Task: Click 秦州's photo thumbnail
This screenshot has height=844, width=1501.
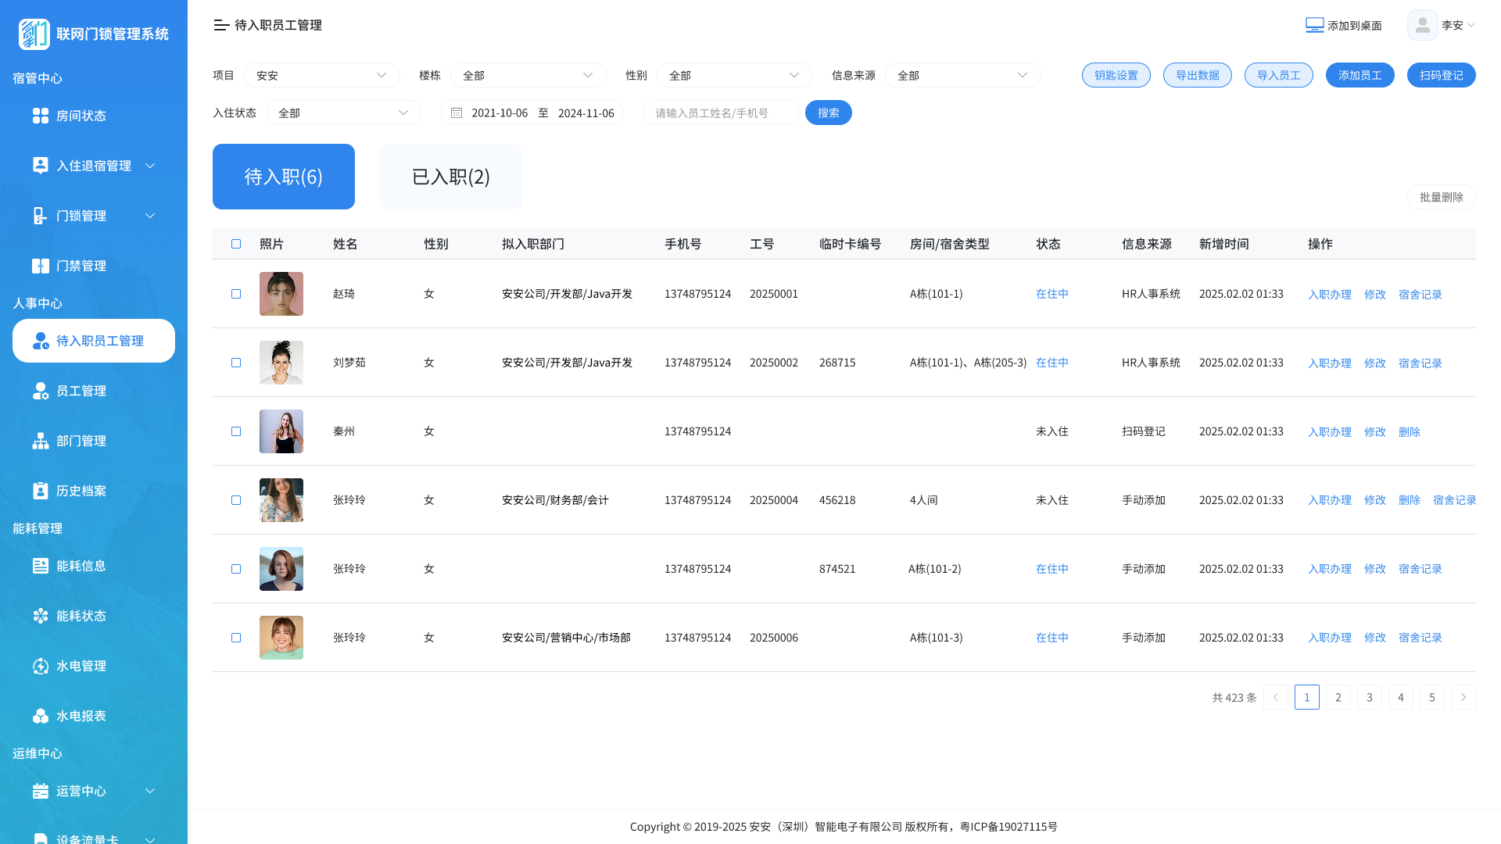Action: pos(281,431)
